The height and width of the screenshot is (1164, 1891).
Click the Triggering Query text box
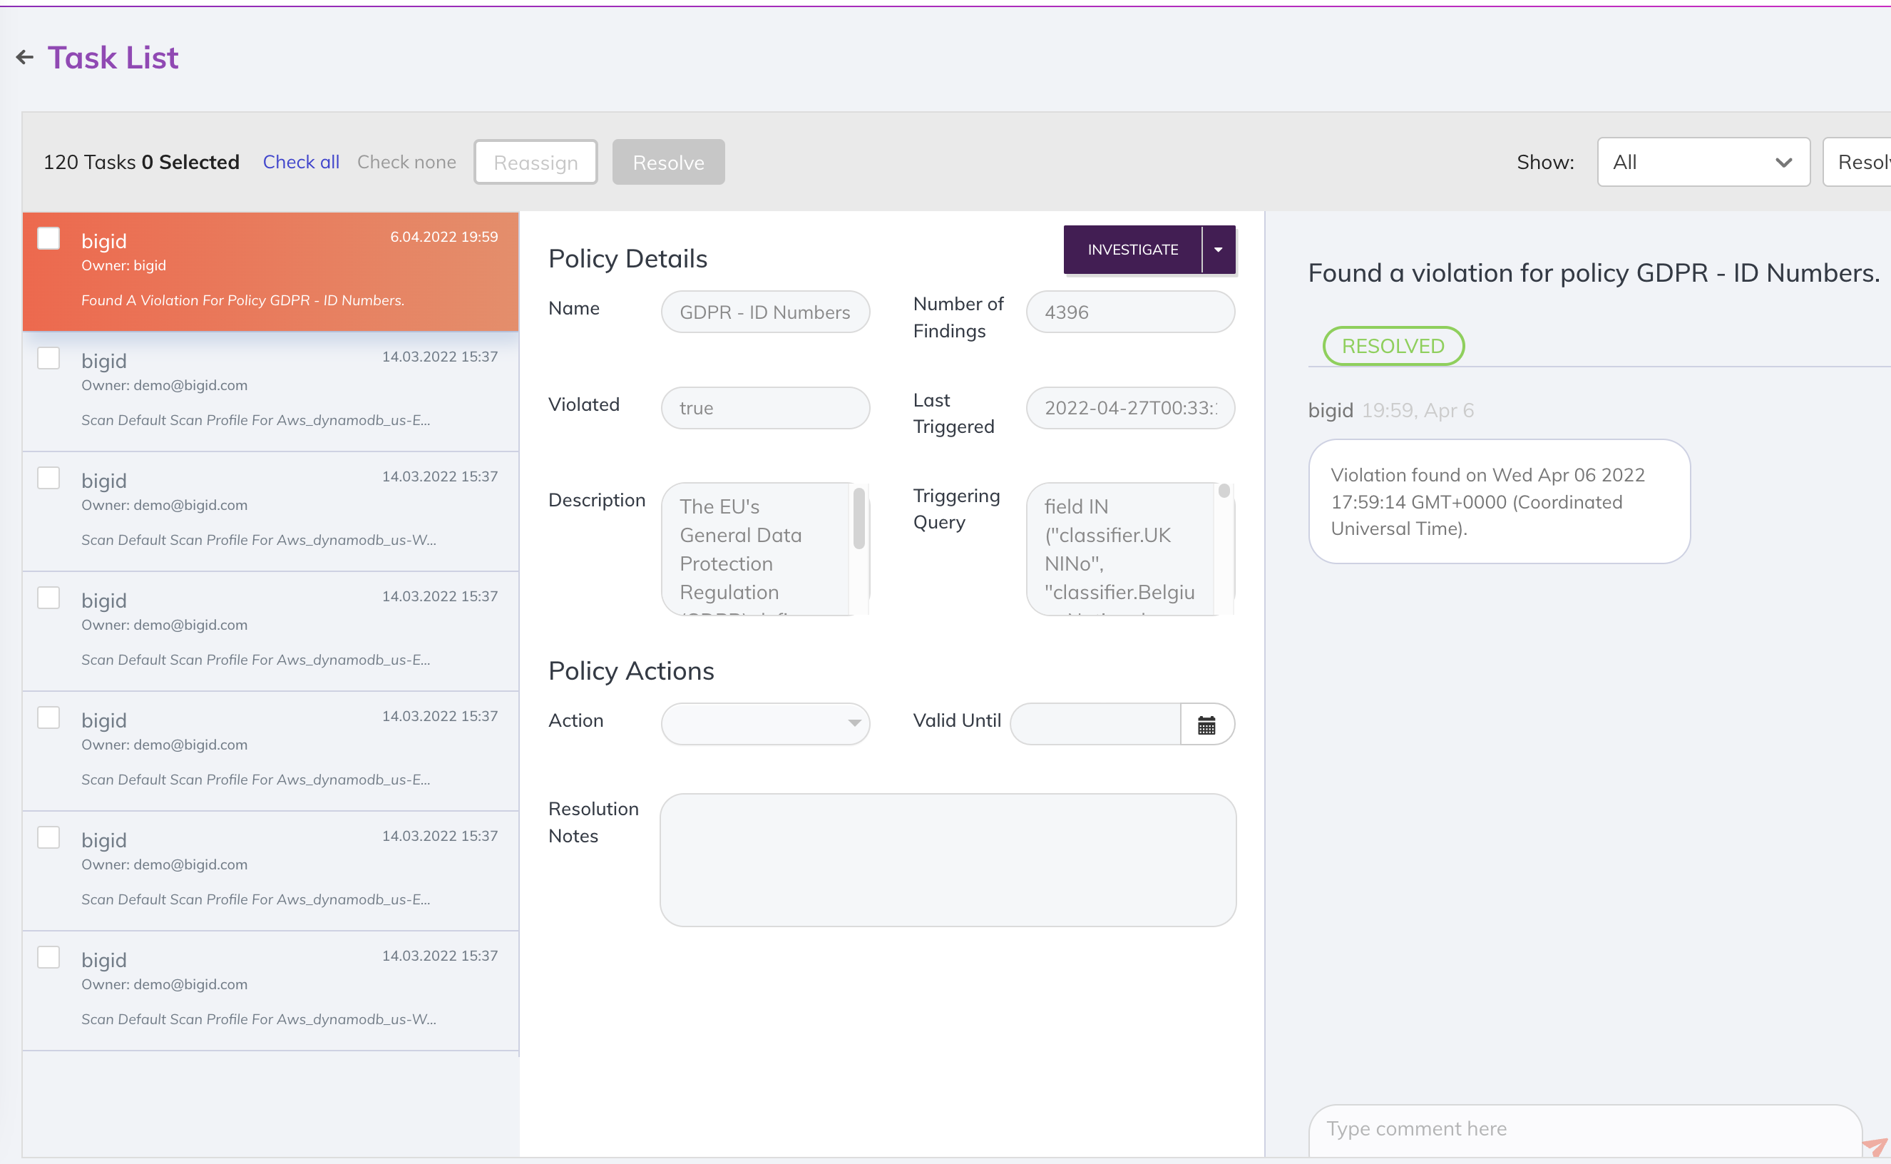coord(1130,549)
